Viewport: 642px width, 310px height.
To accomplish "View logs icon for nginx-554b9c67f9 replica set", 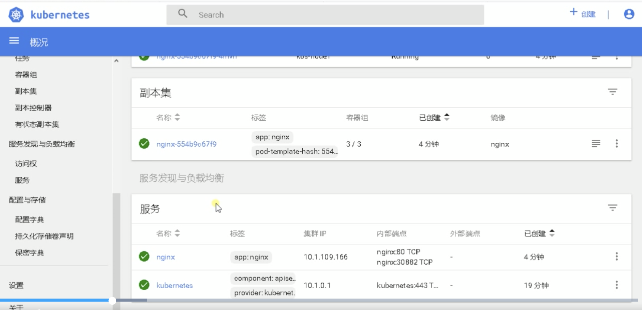I will 596,144.
